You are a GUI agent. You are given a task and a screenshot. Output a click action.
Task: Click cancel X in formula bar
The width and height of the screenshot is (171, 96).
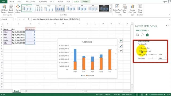tap(20, 19)
